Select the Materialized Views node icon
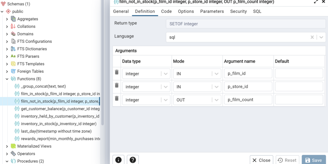The image size is (328, 164). coord(13,146)
